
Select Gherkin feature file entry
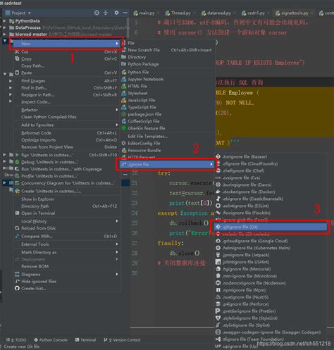click(168, 128)
